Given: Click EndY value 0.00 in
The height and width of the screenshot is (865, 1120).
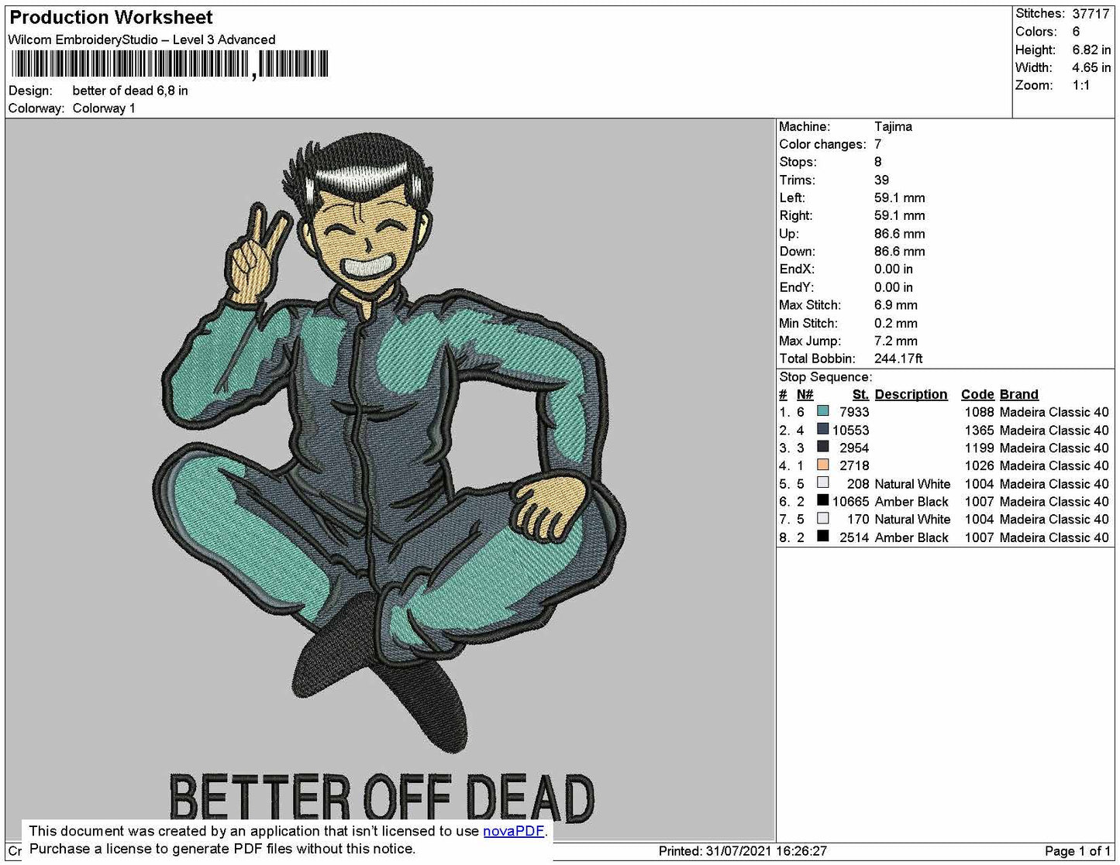Looking at the screenshot, I should coord(893,287).
